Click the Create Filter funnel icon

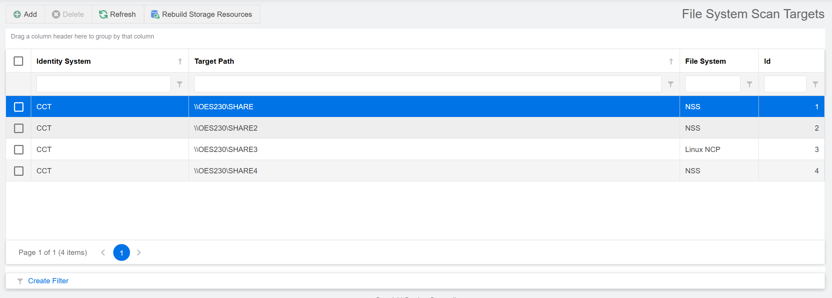click(x=20, y=281)
